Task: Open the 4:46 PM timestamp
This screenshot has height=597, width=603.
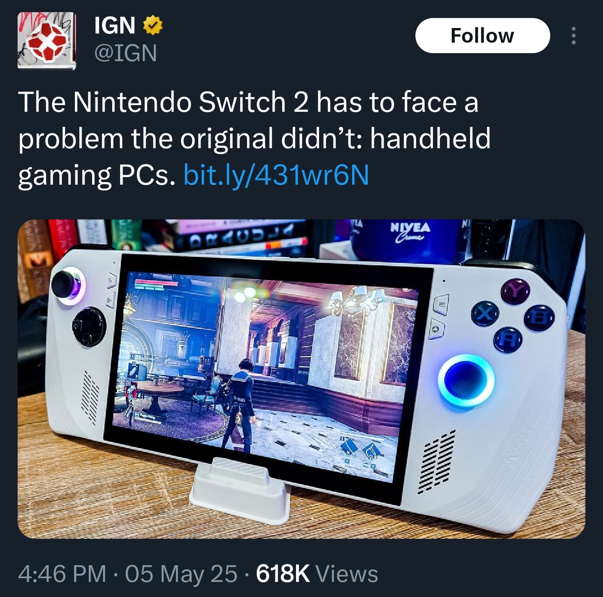Action: (x=62, y=574)
